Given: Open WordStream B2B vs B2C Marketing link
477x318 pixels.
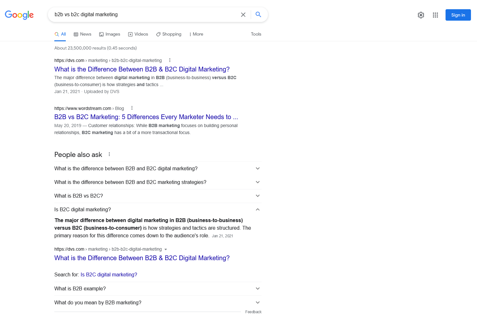Looking at the screenshot, I should (146, 117).
